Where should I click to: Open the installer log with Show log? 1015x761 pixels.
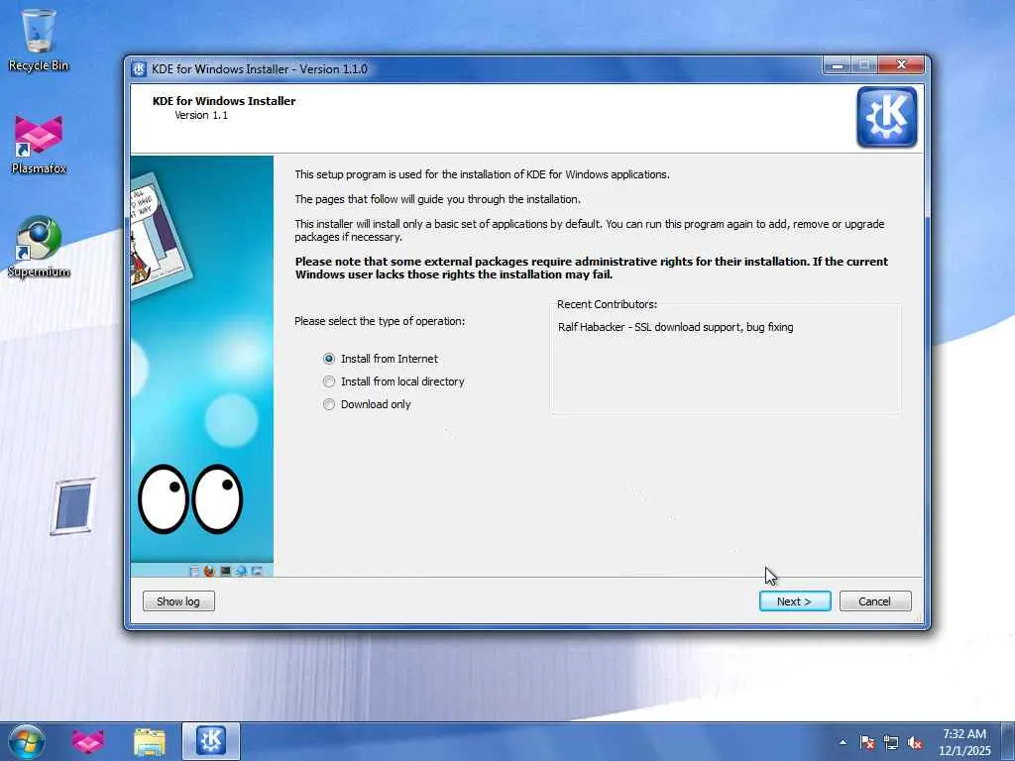tap(178, 601)
